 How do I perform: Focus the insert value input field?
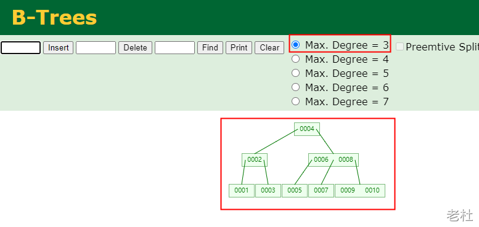click(20, 48)
